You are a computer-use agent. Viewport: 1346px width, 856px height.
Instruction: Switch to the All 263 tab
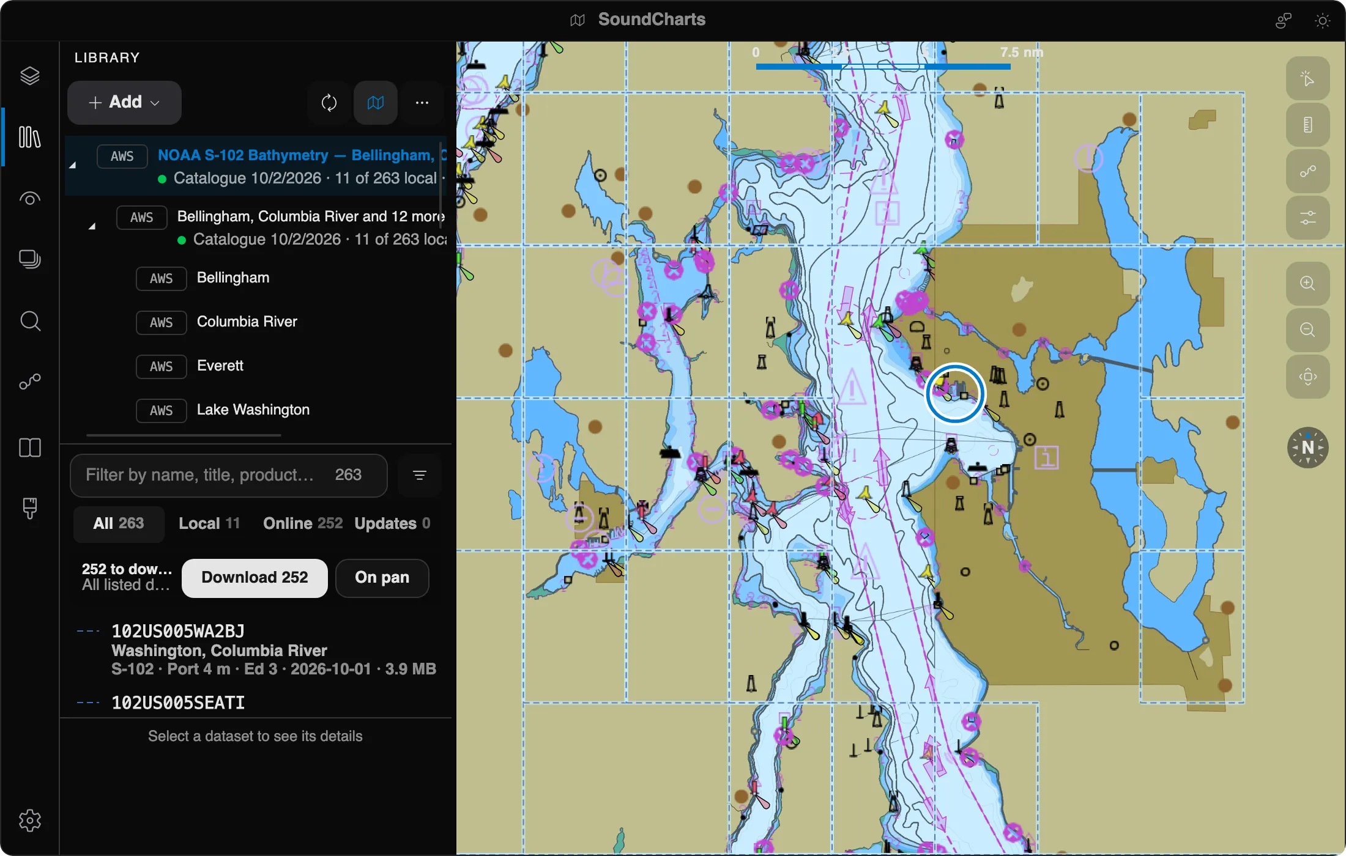point(119,523)
